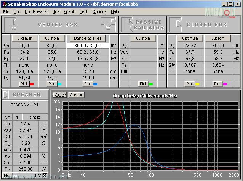Click the vented Custom Lv value 27,10

click(52, 78)
